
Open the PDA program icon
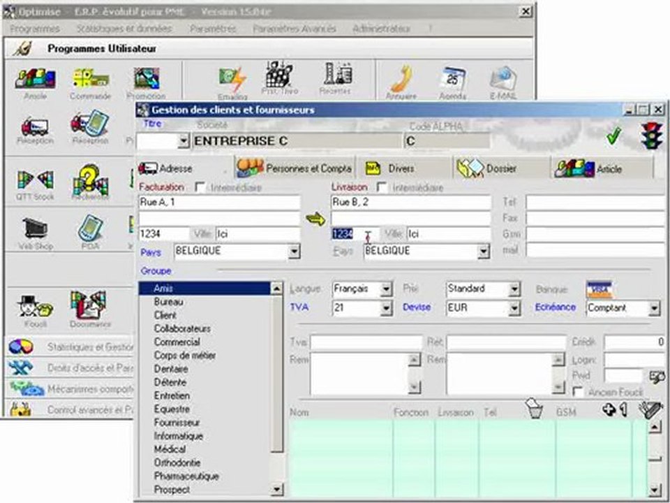click(90, 232)
